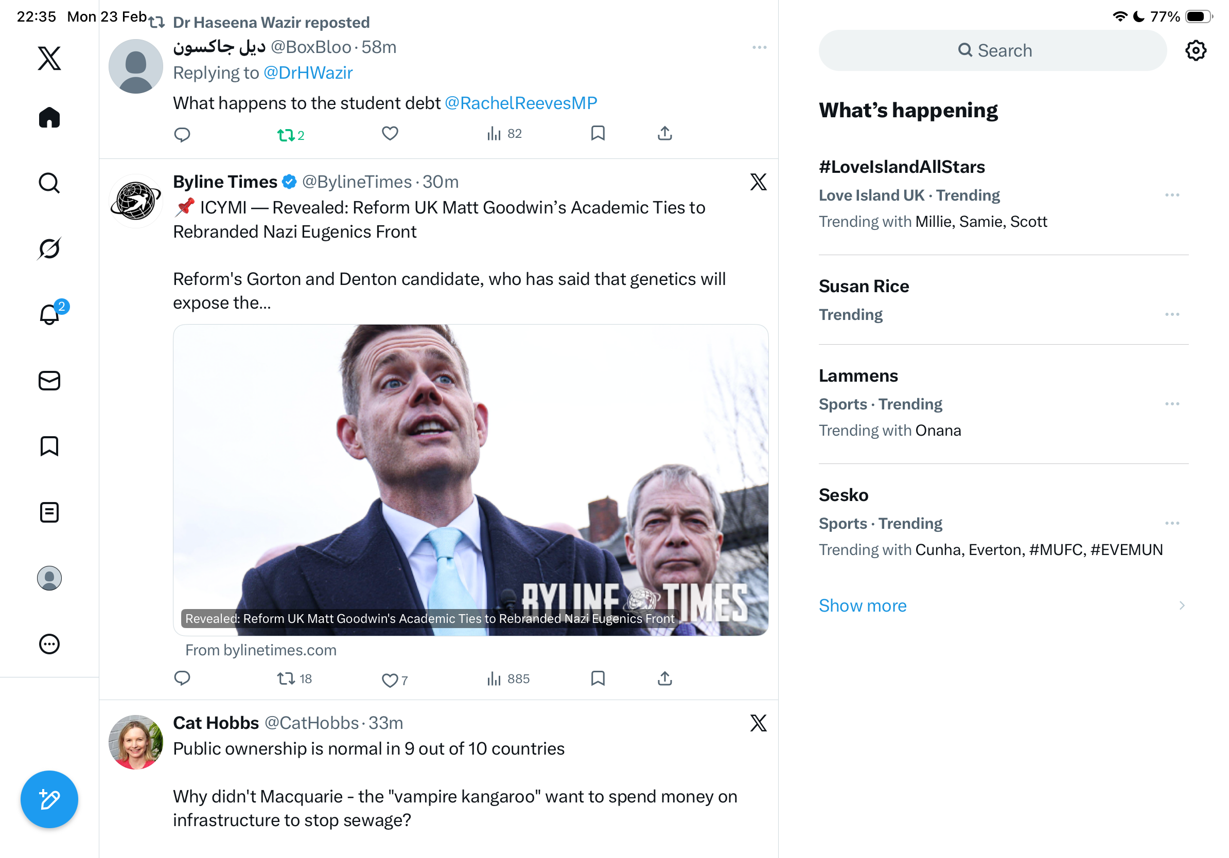Viewport: 1229px width, 858px height.
Task: Undo repost on the BoxBloo reply
Action: click(x=286, y=135)
